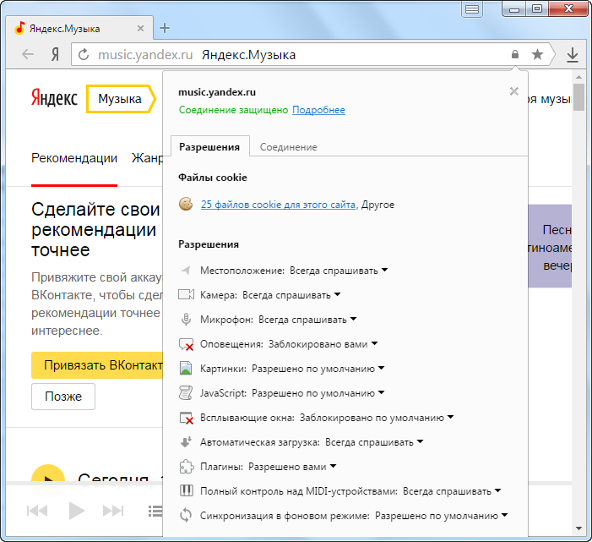The height and width of the screenshot is (542, 592).
Task: Open Yandex home via the Я icon
Action: 55,55
